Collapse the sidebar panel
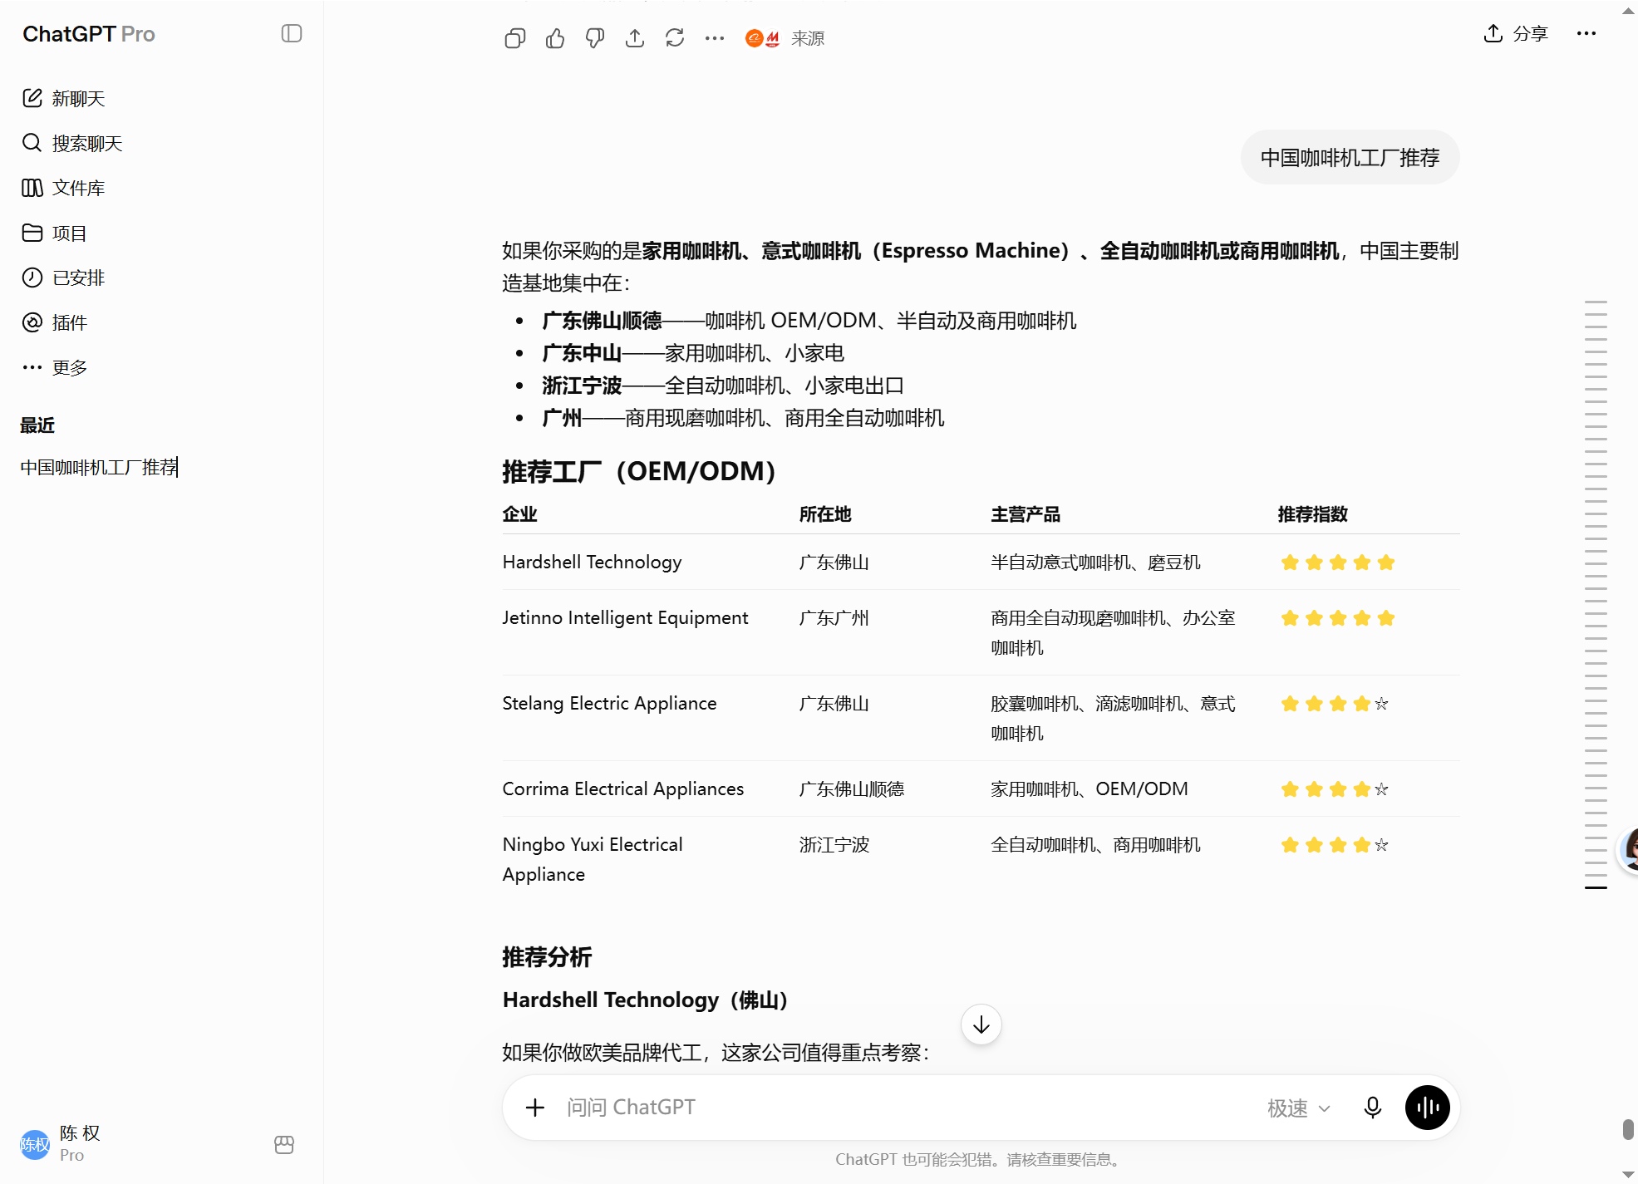The width and height of the screenshot is (1638, 1184). point(292,33)
